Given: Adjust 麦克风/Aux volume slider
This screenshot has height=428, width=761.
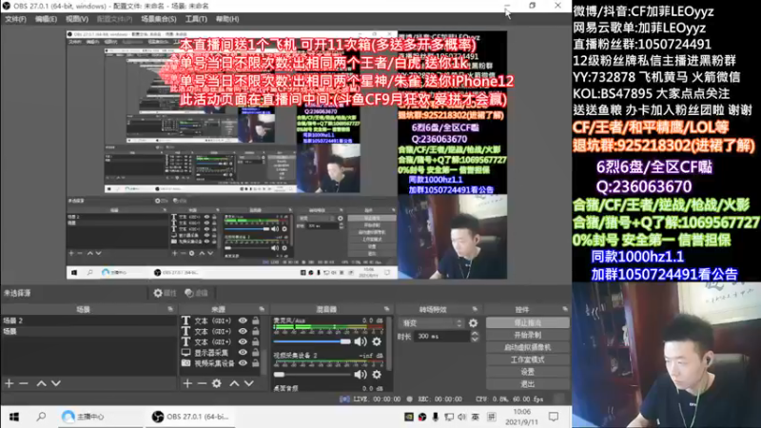Looking at the screenshot, I should click(312, 341).
